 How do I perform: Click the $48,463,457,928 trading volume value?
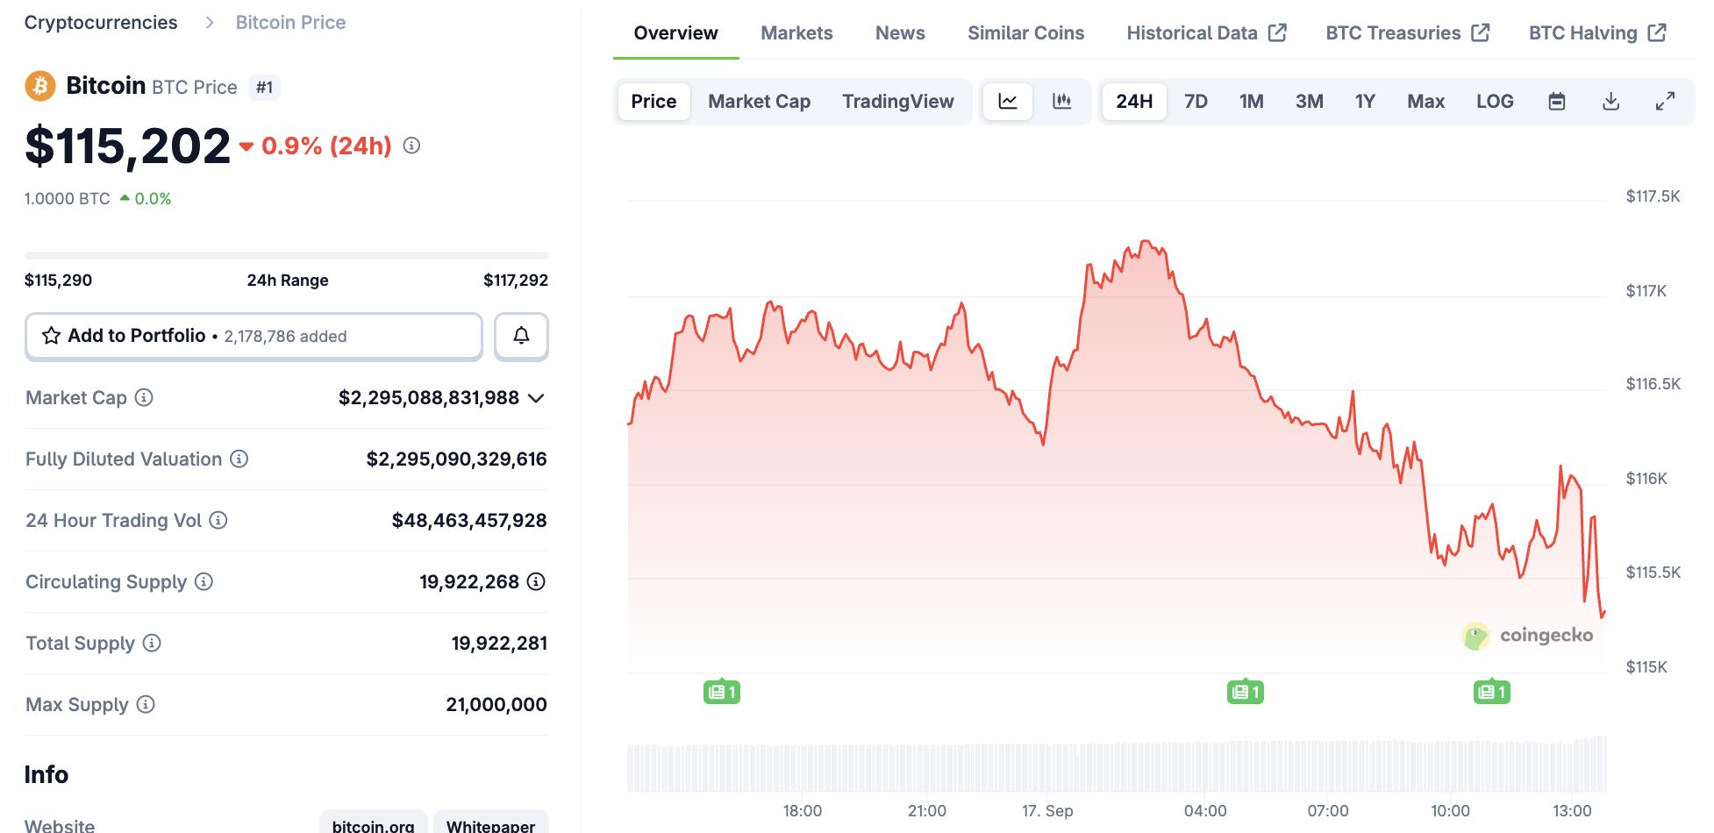469,521
